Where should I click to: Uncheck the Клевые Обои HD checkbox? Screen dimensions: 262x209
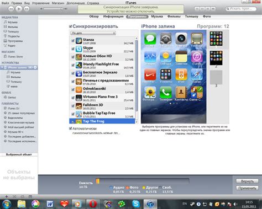point(73,57)
